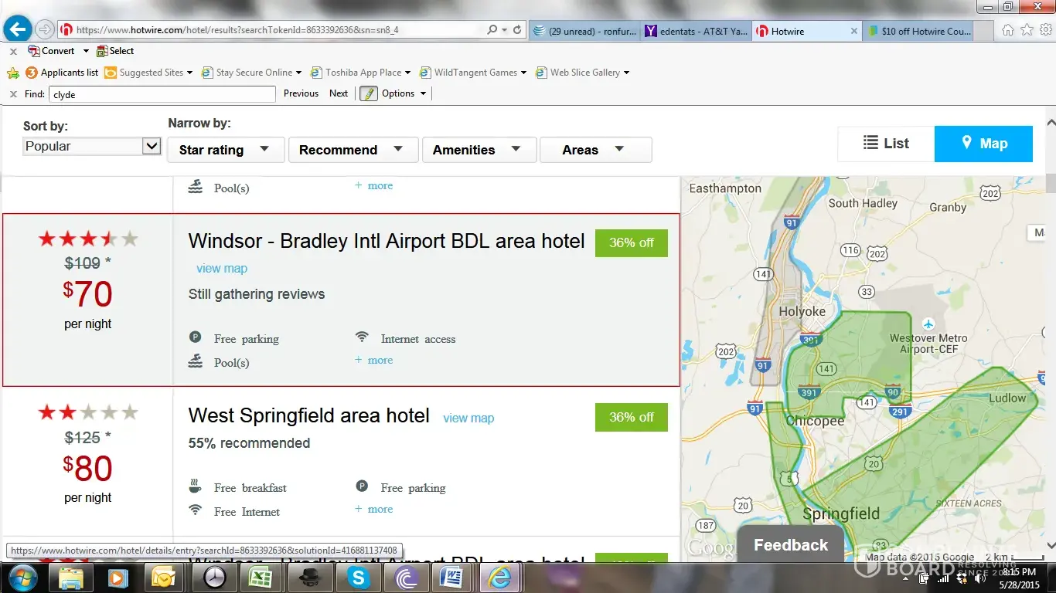
Task: Open Skype from the taskbar
Action: pyautogui.click(x=358, y=578)
